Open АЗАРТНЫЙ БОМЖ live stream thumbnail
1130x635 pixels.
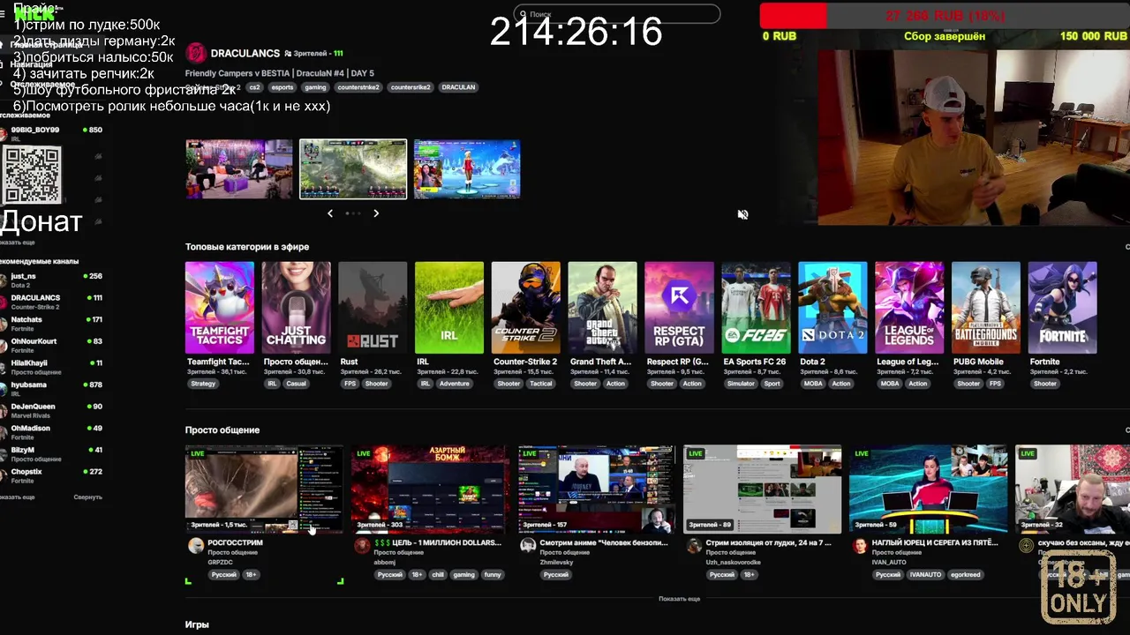point(430,489)
